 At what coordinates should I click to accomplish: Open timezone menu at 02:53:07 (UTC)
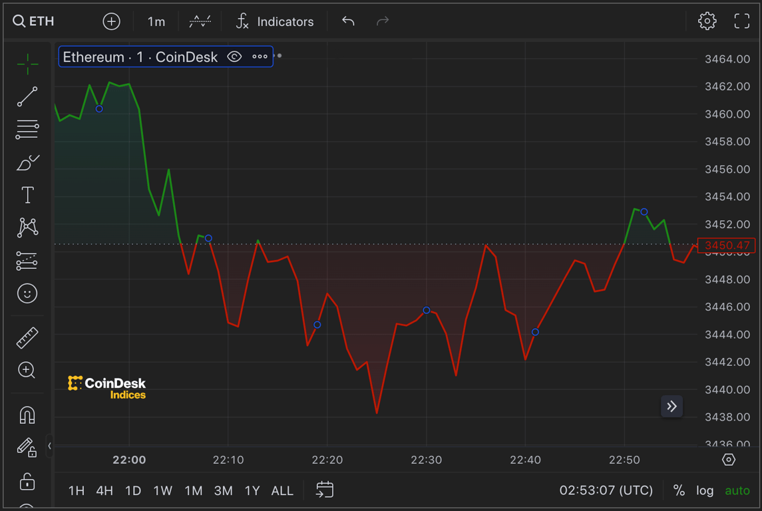pos(606,490)
